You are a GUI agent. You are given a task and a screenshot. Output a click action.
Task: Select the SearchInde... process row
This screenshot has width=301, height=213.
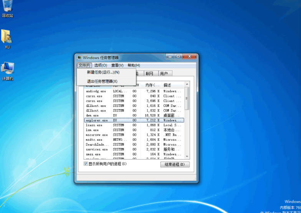pyautogui.click(x=134, y=145)
